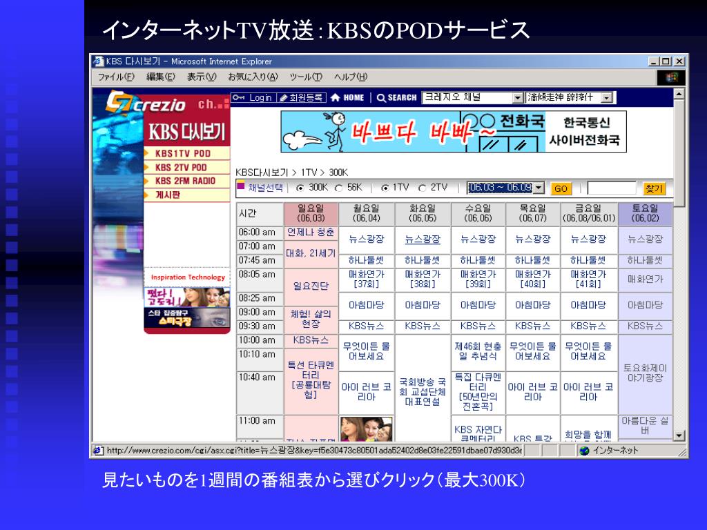Click the GO button
The height and width of the screenshot is (530, 707).
point(561,189)
